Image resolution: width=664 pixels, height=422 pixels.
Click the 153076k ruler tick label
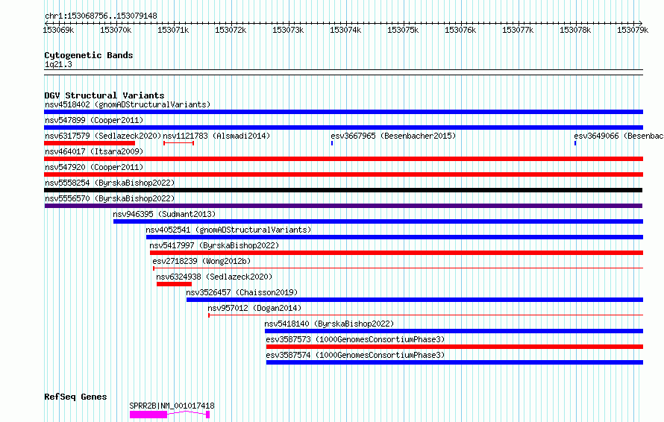pos(460,30)
